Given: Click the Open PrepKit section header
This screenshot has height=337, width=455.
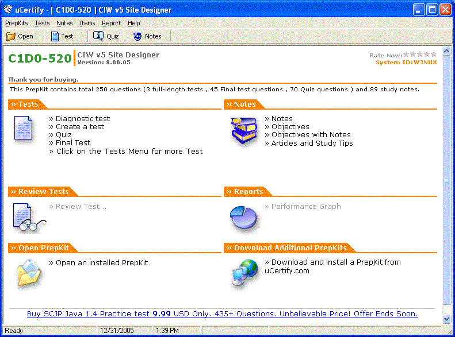Looking at the screenshot, I should pyautogui.click(x=43, y=248).
